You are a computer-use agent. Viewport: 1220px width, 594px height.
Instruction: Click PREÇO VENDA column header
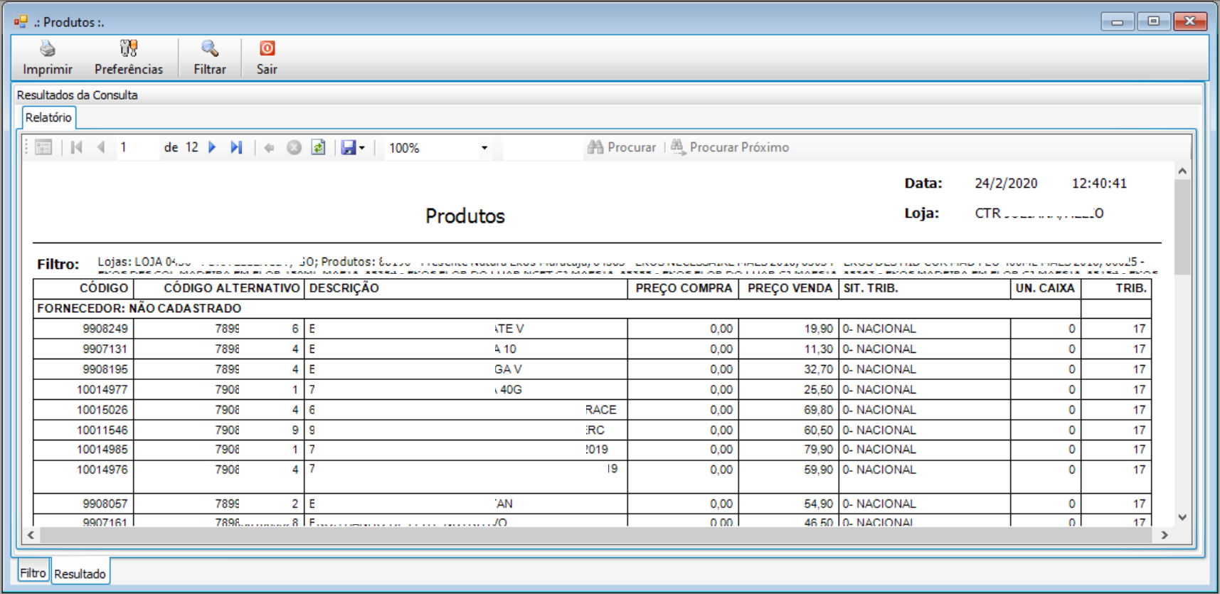789,288
